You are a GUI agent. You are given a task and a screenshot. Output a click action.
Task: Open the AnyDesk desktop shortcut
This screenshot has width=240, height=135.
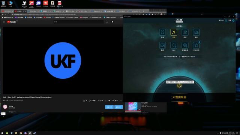click(46, 4)
